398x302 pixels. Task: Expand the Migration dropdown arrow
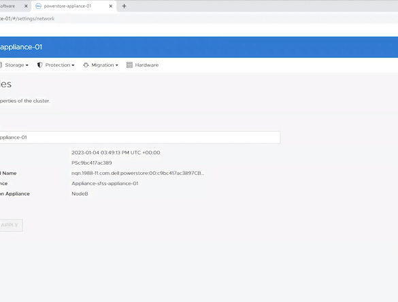pos(117,65)
